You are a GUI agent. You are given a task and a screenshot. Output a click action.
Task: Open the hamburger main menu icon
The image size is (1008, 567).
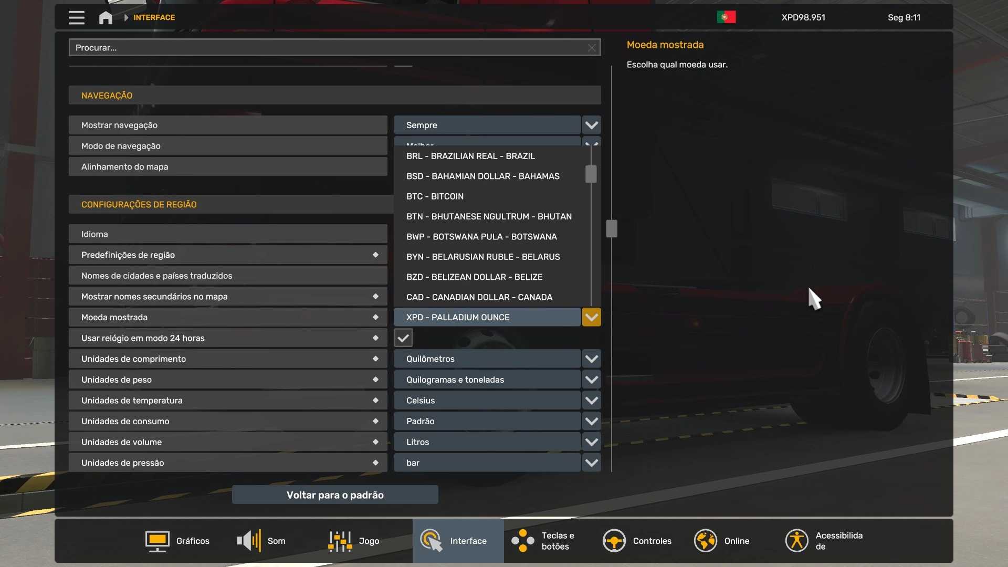pyautogui.click(x=76, y=17)
